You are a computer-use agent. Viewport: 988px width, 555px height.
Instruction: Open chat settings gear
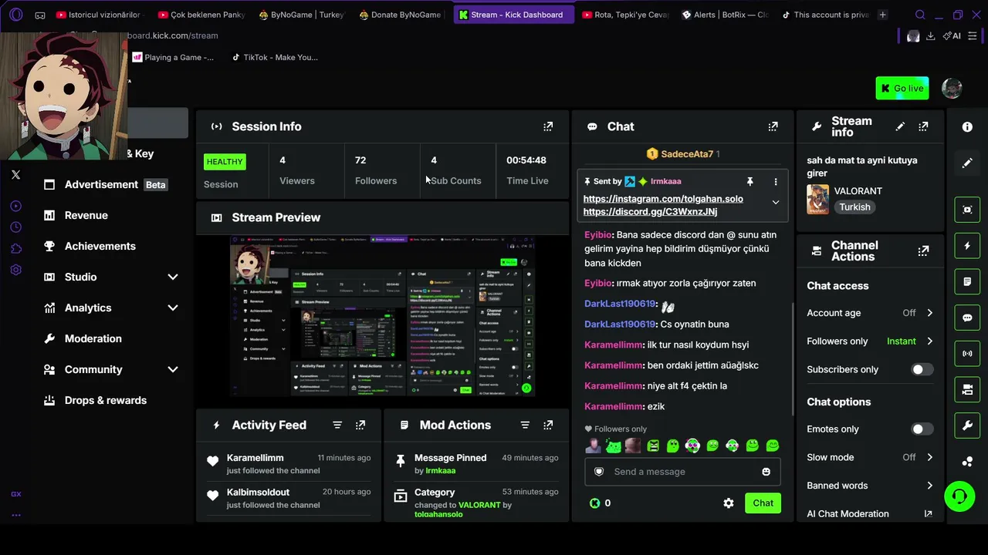click(x=729, y=503)
